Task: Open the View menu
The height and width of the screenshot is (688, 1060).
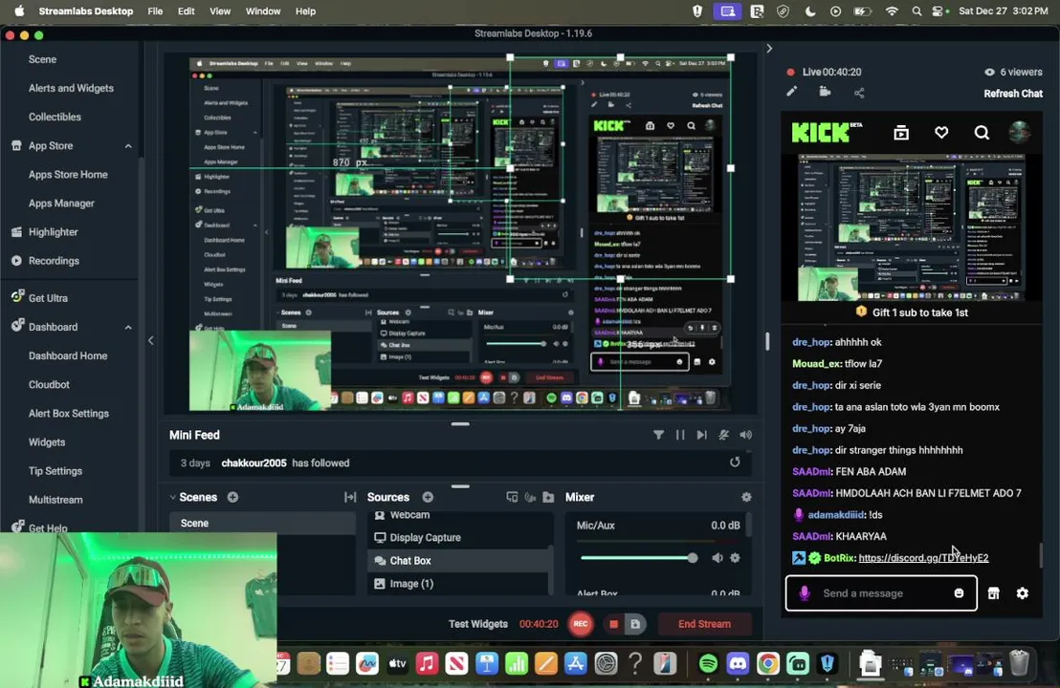Action: pos(220,11)
